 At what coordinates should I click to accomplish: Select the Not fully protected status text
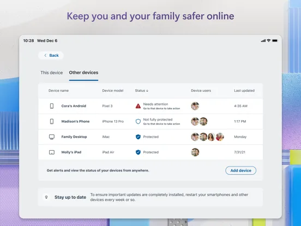pos(158,120)
